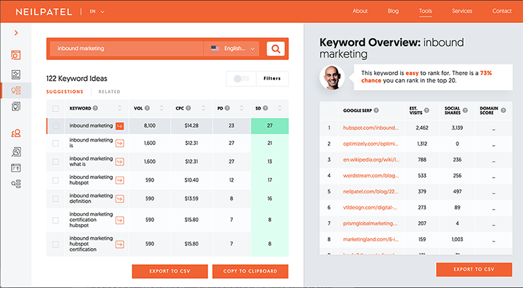Open the top pages browser sidebar icon
The width and height of the screenshot is (523, 288).
[16, 168]
